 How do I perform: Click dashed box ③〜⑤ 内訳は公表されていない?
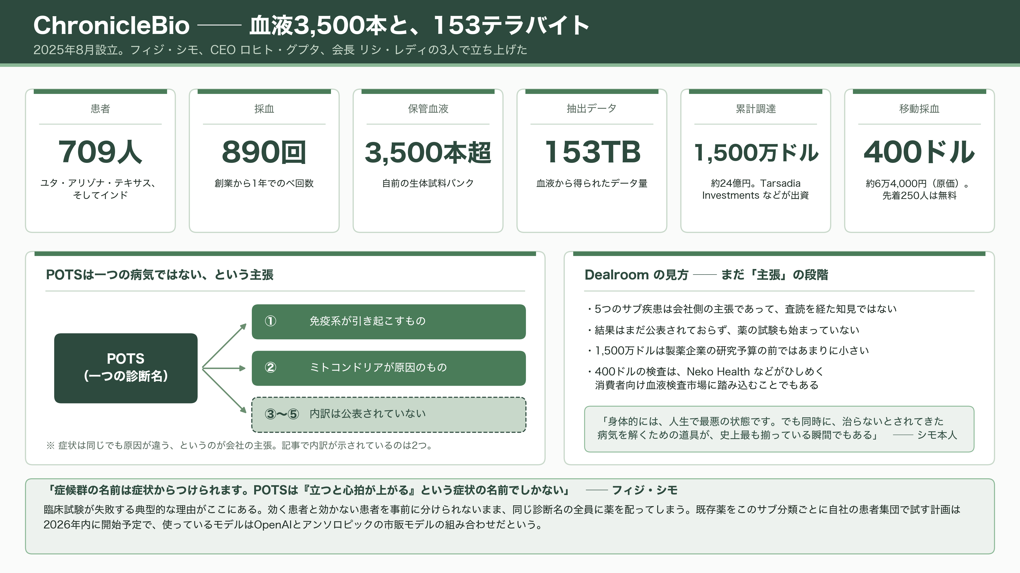[389, 414]
